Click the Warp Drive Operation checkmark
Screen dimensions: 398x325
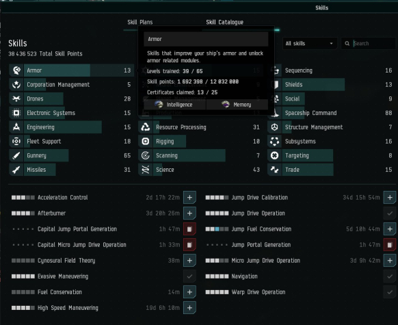(x=390, y=292)
